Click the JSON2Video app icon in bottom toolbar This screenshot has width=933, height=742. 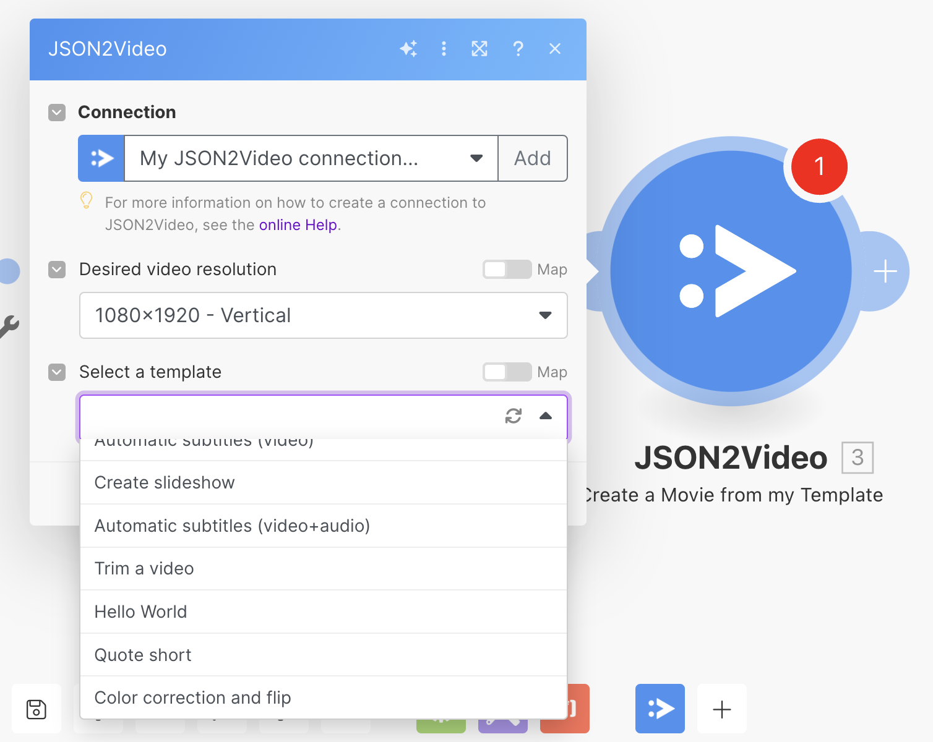point(660,709)
